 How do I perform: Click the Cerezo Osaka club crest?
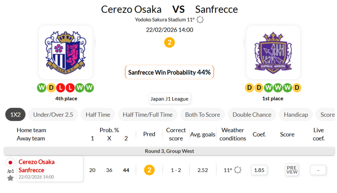(65, 52)
